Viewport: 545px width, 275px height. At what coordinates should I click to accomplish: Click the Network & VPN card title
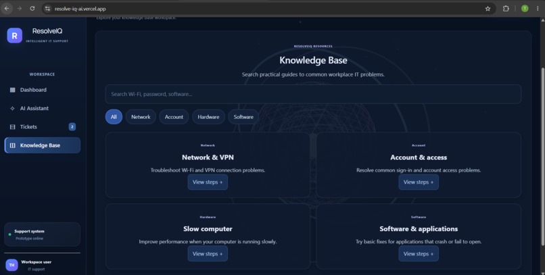click(208, 157)
